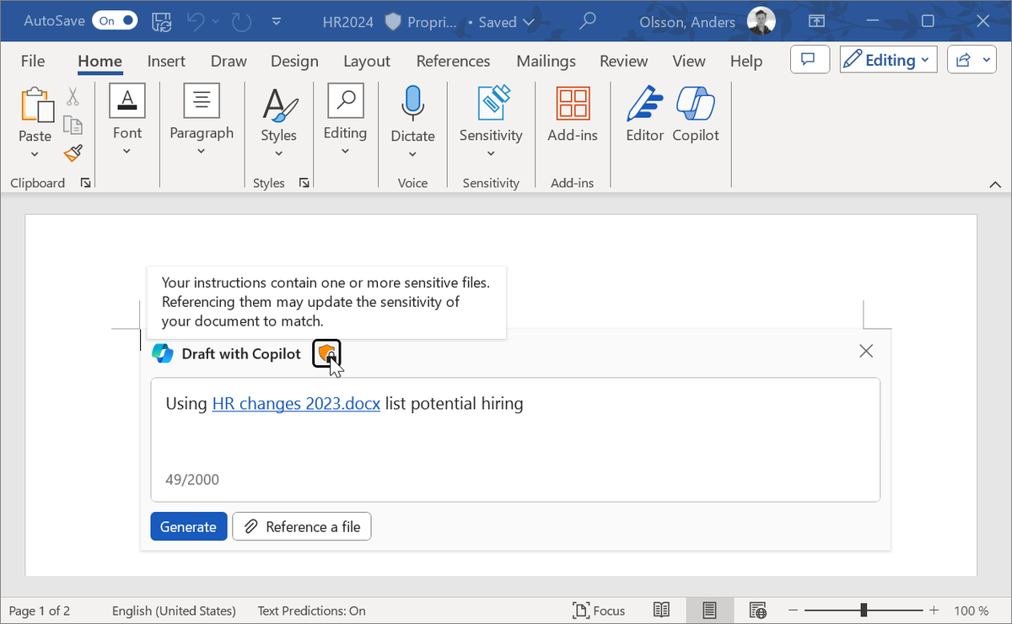Click the Paste clipboard icon
The height and width of the screenshot is (624, 1012).
(35, 105)
